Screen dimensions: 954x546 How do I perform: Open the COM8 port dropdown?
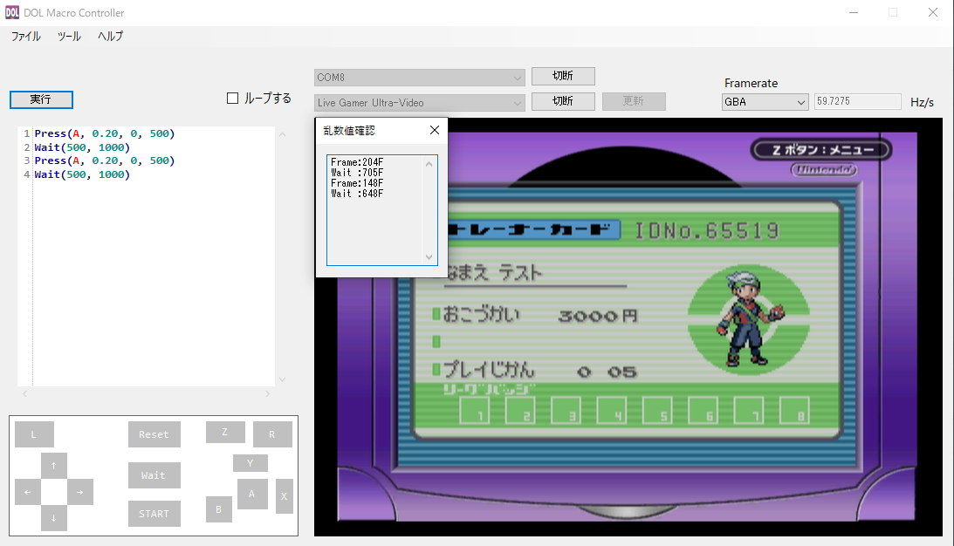419,78
